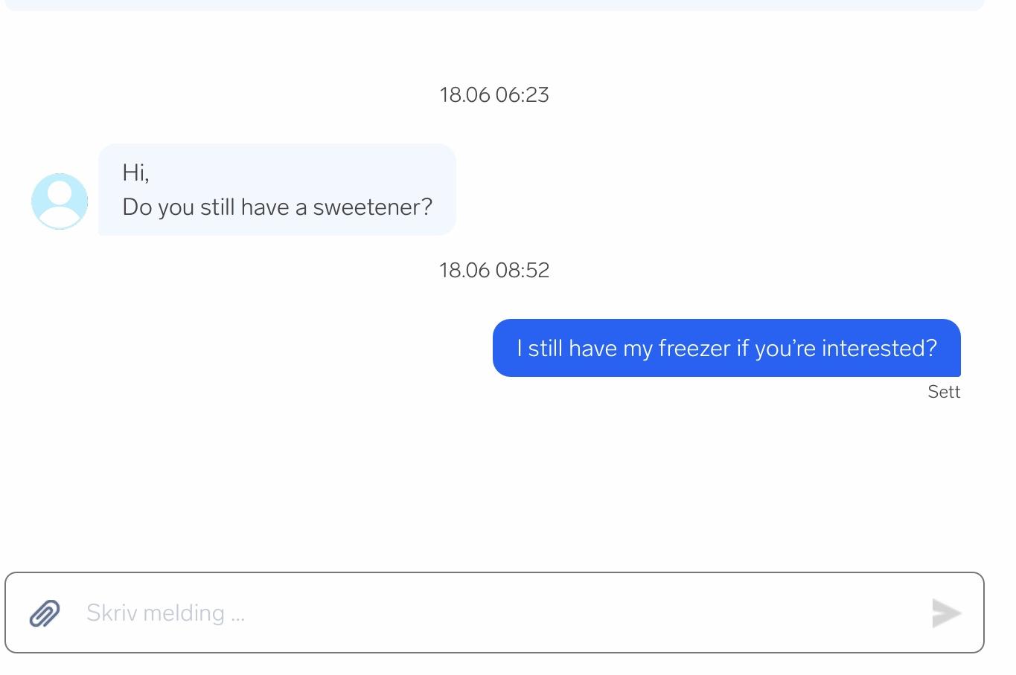Click the 18.06 06:23 timestamp

[494, 95]
